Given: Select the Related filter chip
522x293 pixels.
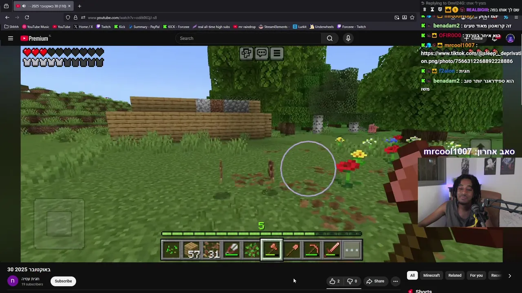Looking at the screenshot, I should 455,276.
